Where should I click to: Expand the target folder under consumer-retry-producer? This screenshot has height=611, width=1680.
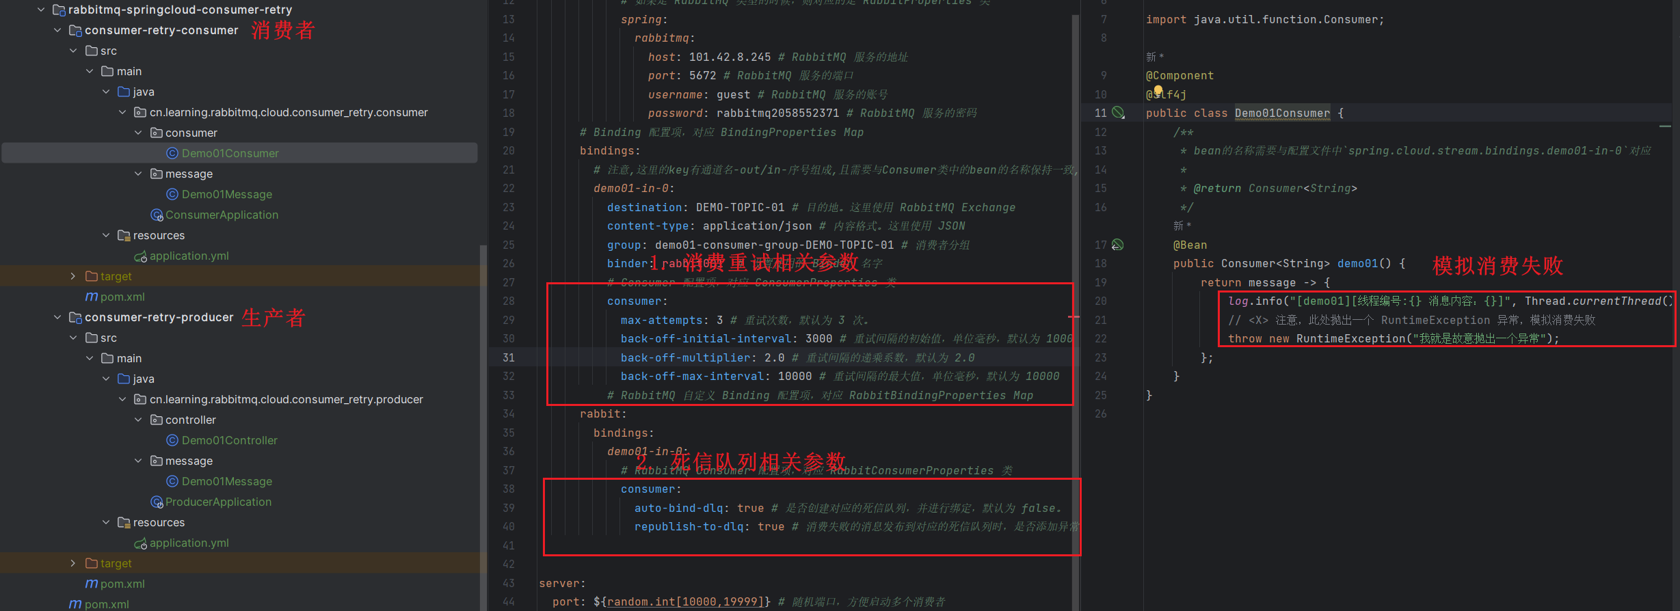coord(73,563)
